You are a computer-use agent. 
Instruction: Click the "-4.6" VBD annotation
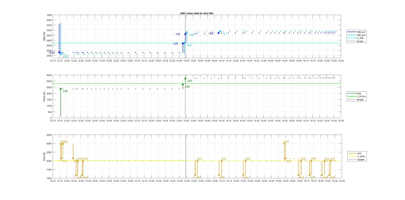189,45
